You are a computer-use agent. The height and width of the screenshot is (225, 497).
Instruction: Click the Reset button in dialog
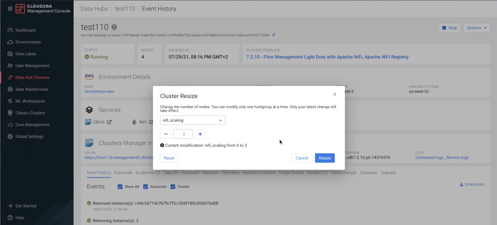pos(169,158)
